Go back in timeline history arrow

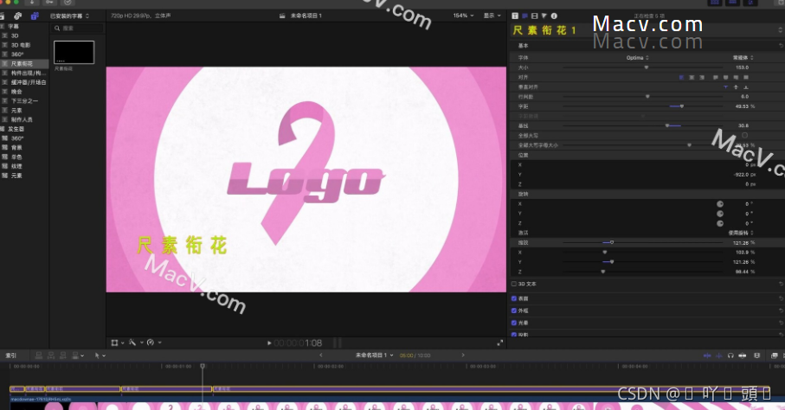[x=321, y=356]
